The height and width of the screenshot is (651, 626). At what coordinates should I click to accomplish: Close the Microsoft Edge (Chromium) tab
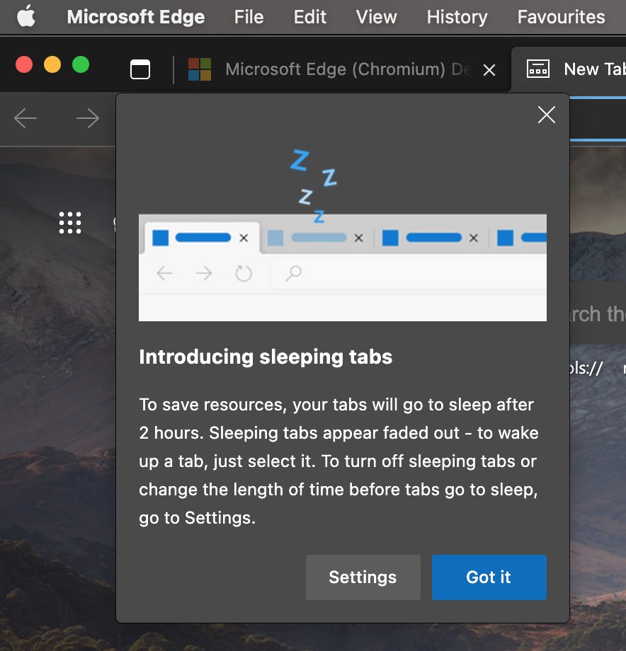489,70
